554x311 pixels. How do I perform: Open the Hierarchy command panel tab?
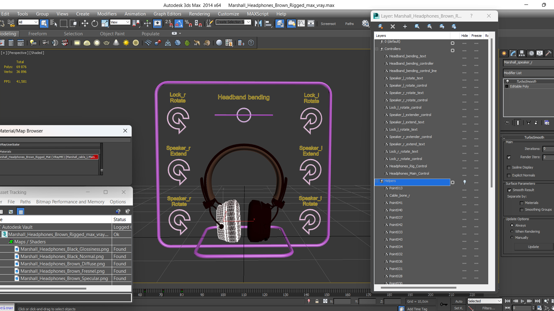pos(522,53)
